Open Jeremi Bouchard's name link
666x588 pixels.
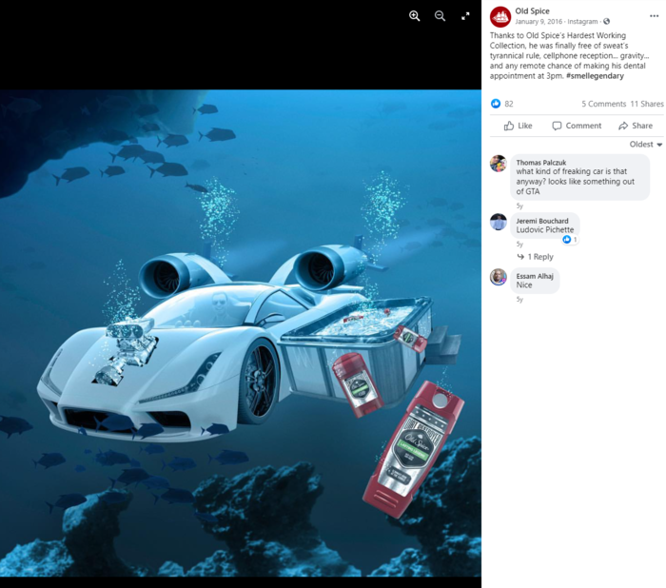click(542, 221)
